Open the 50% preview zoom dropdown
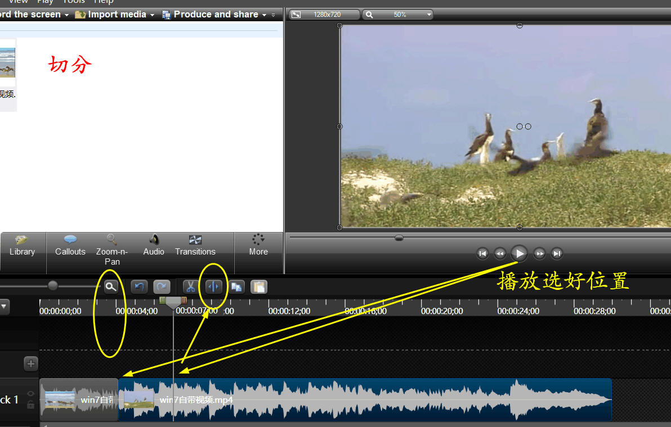Screen dimensions: 671x427 pos(429,15)
